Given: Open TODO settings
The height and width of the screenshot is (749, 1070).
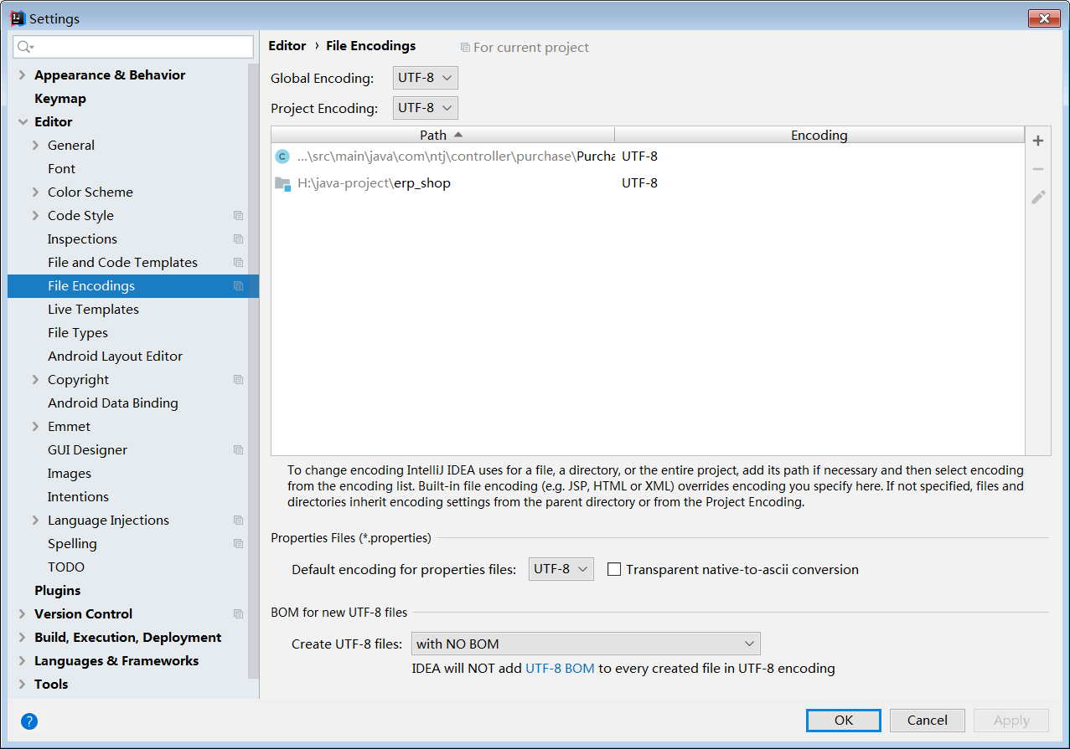Looking at the screenshot, I should point(66,567).
